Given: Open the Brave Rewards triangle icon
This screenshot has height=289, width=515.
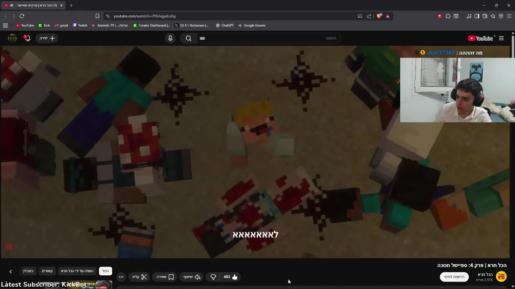Looking at the screenshot, I should [387, 16].
